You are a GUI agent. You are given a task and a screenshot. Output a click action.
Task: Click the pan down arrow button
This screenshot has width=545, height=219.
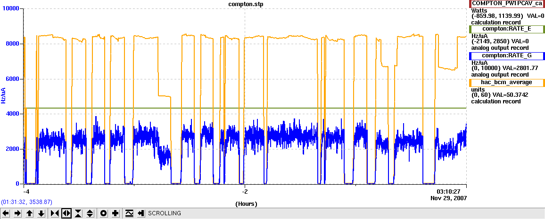click(41, 213)
